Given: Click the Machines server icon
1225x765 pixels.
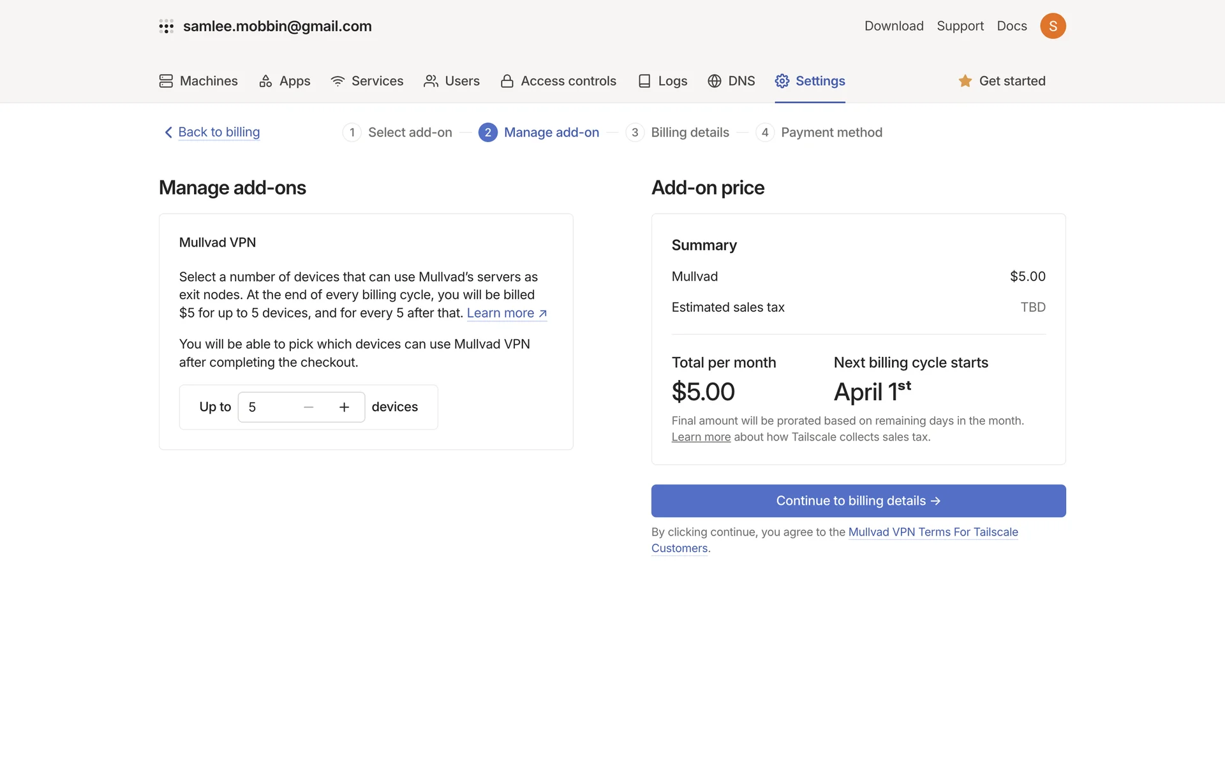Looking at the screenshot, I should click(x=166, y=81).
